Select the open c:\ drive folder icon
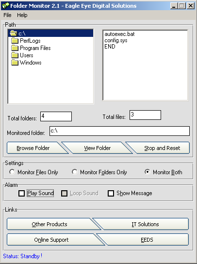Image resolution: width=197 pixels, height=264 pixels. [x=14, y=33]
